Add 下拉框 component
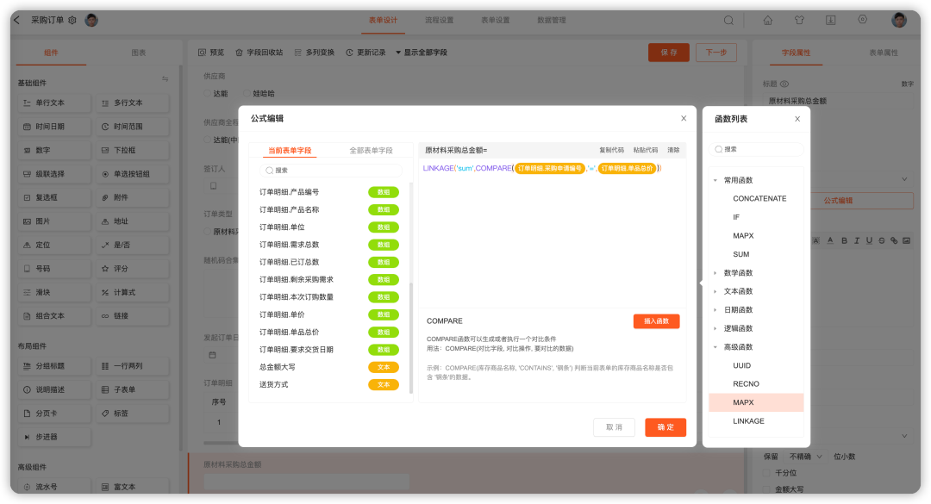This screenshot has height=504, width=931. pos(133,150)
